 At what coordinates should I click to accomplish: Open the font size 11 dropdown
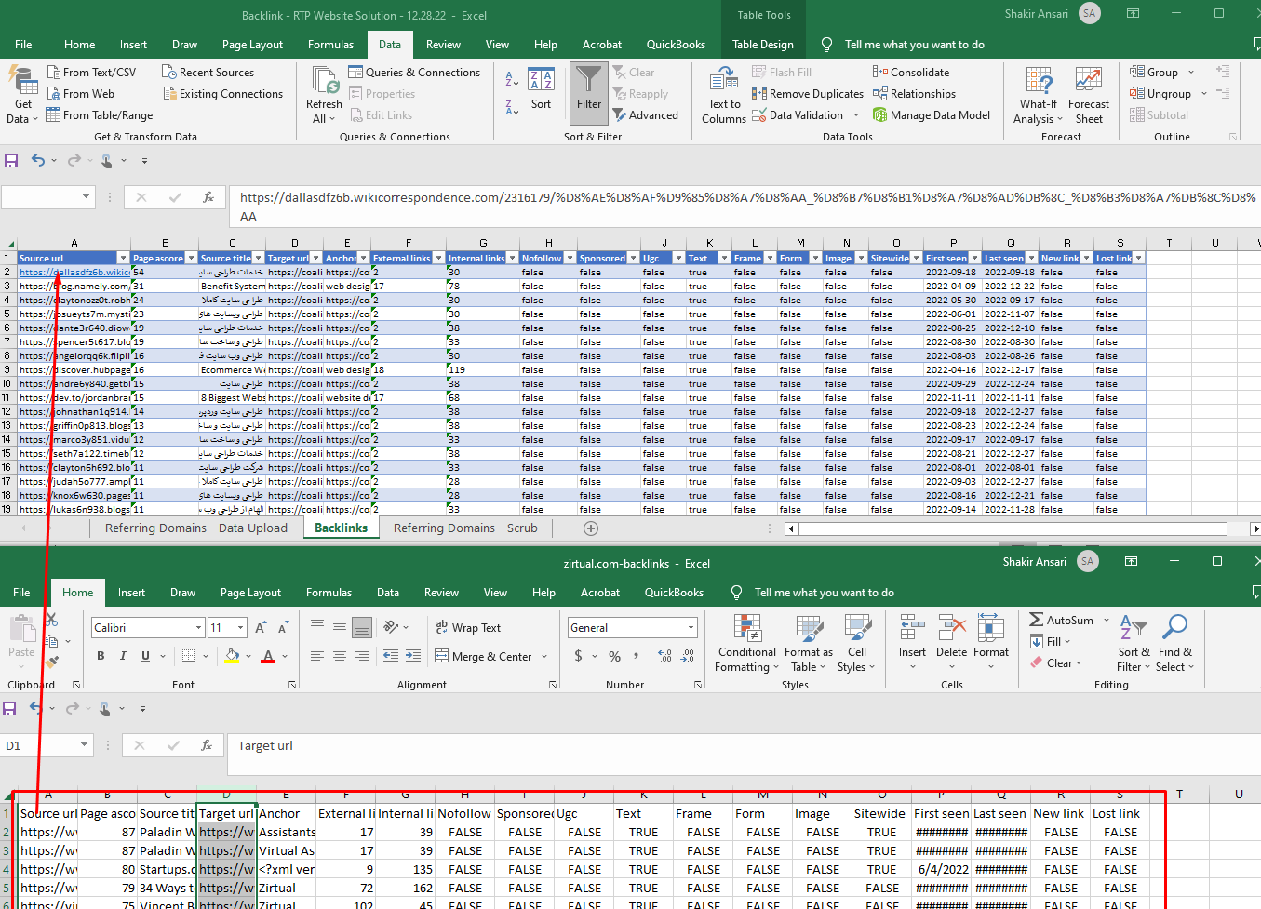pos(240,628)
